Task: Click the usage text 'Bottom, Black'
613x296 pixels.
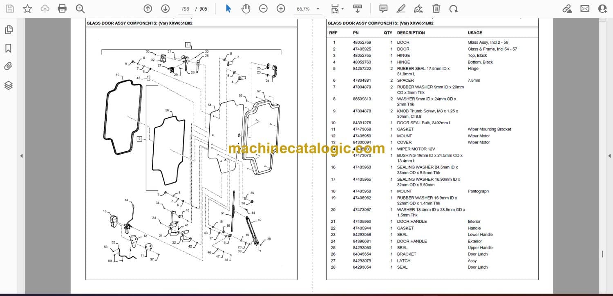Action: pos(480,62)
